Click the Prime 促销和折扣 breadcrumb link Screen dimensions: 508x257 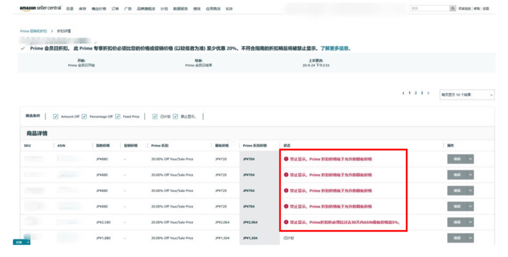[33, 31]
